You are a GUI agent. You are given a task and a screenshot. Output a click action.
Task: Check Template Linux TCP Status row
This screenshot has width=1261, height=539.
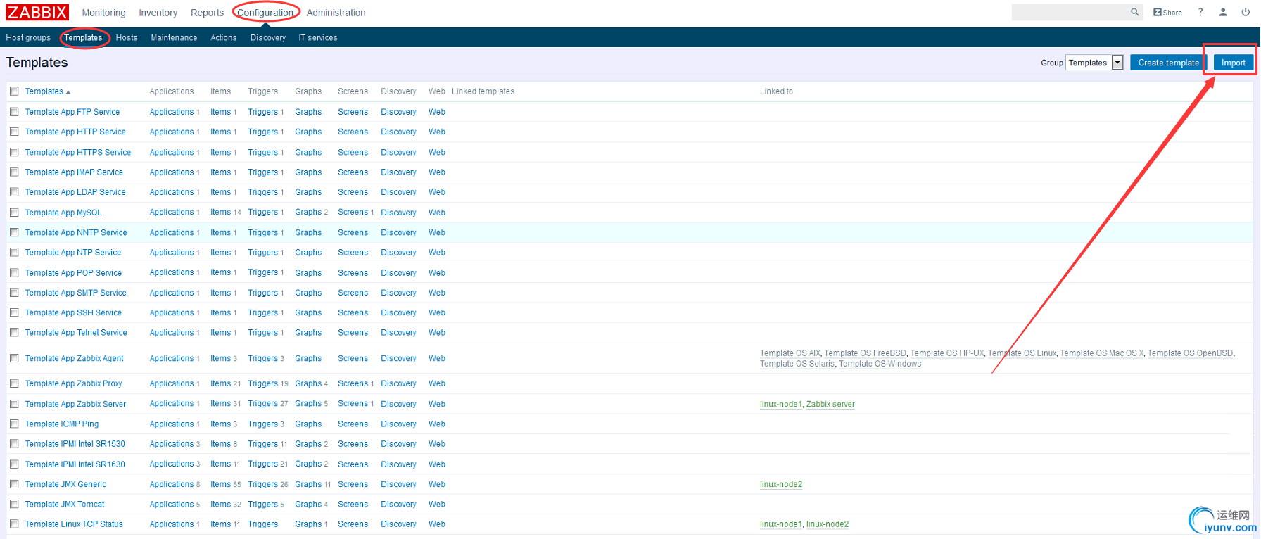[x=14, y=524]
